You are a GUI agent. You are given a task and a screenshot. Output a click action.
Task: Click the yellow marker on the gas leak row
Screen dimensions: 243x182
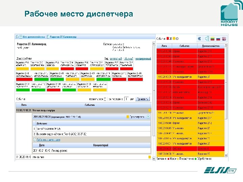150,157
